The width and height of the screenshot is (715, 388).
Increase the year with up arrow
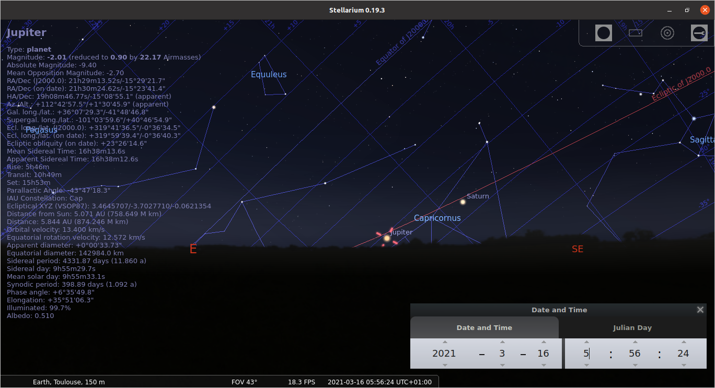tap(445, 342)
